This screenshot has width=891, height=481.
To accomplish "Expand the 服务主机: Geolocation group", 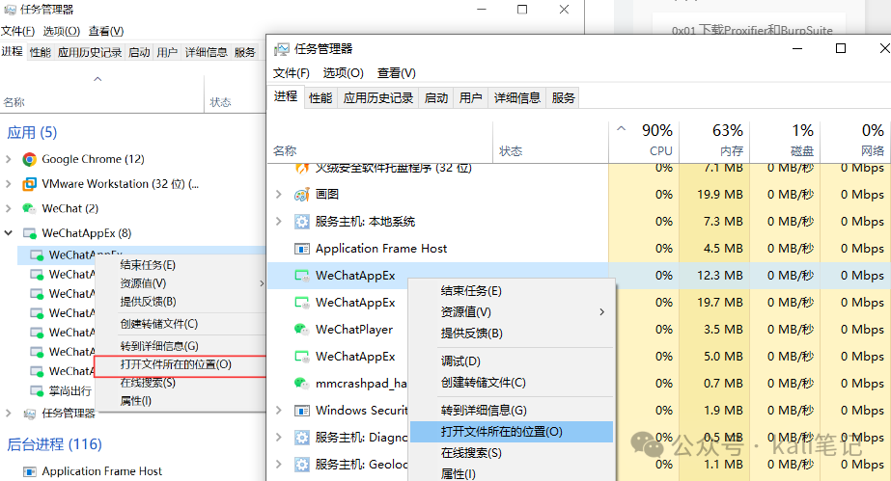I will pyautogui.click(x=278, y=465).
